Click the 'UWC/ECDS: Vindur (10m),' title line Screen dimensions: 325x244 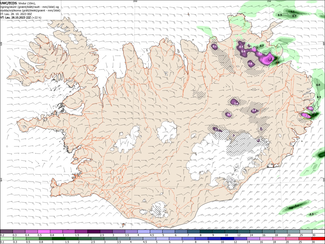18,3
